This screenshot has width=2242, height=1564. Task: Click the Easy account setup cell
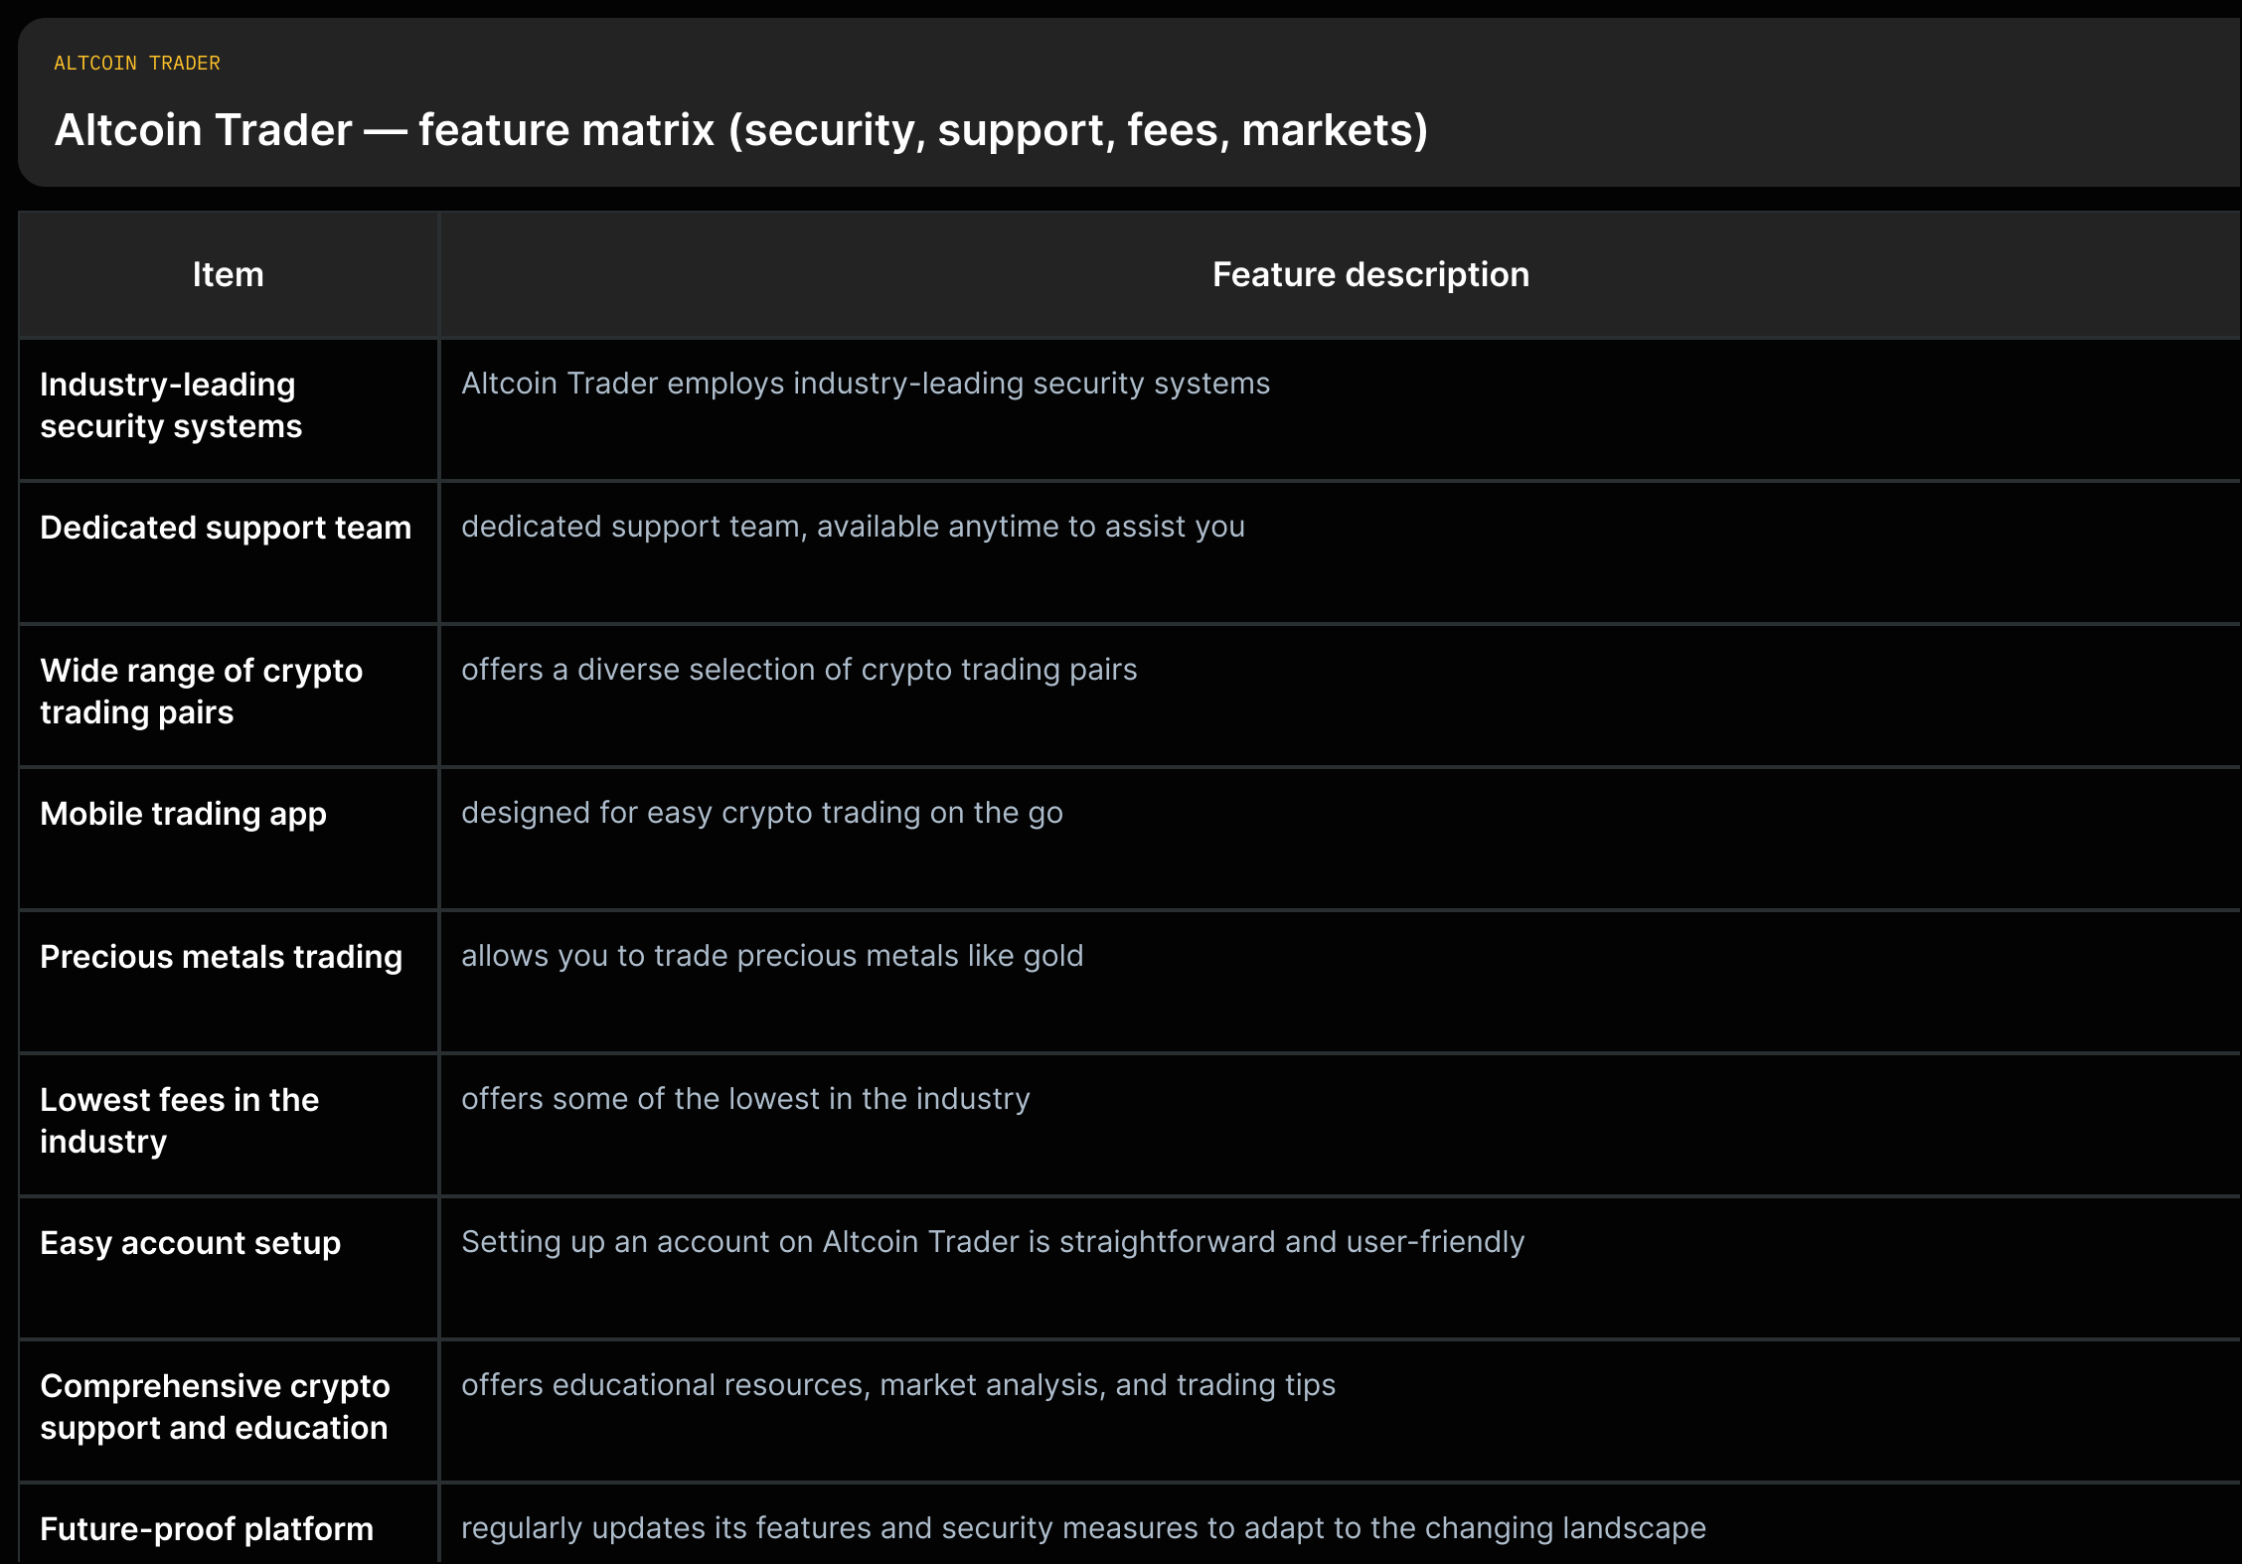(229, 1269)
